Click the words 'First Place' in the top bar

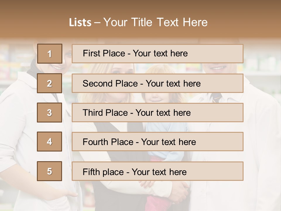coord(104,53)
